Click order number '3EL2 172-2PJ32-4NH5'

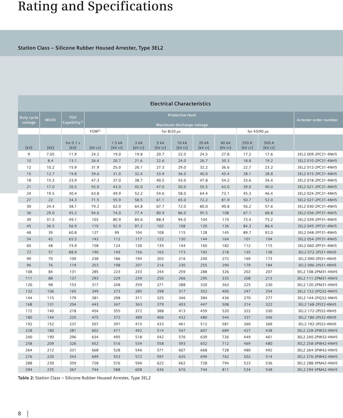[317, 311]
